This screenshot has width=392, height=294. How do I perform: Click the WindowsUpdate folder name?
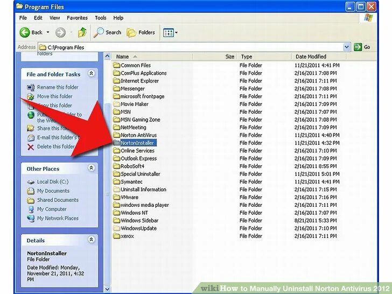(x=139, y=228)
